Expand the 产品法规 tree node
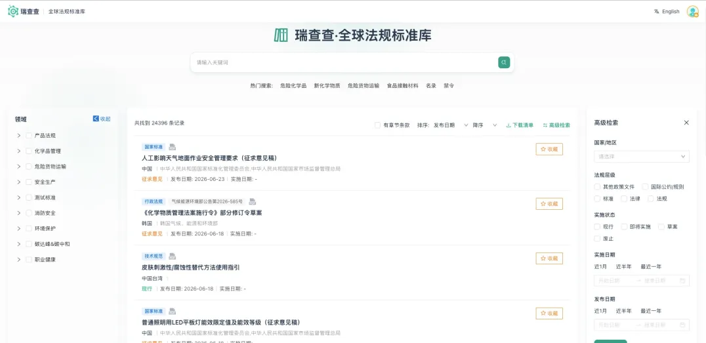 [x=19, y=136]
